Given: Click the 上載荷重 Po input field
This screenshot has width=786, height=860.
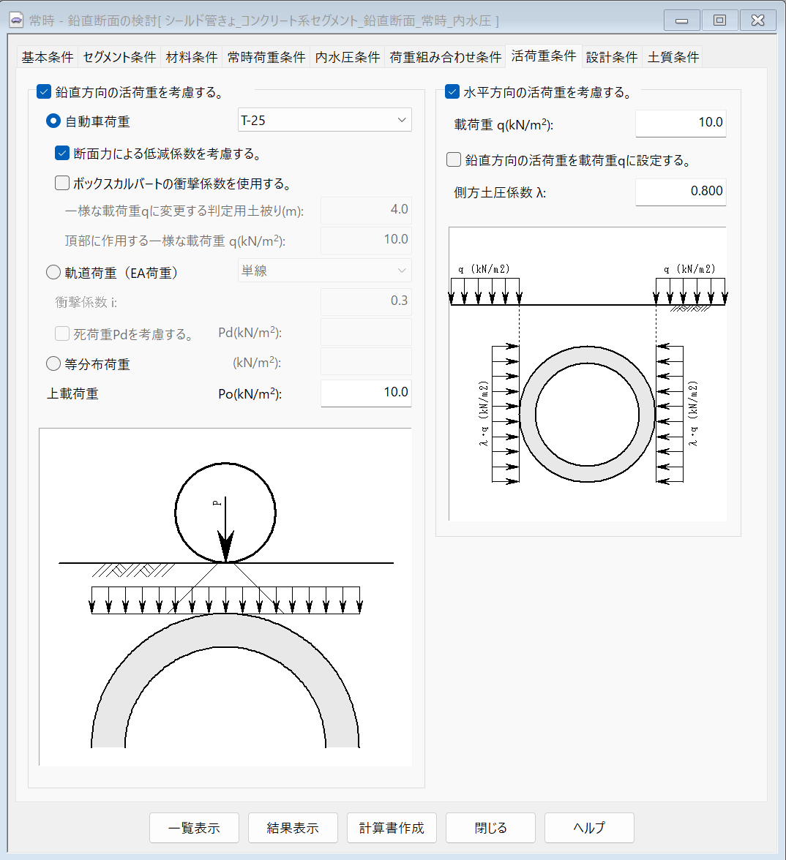Looking at the screenshot, I should click(366, 393).
